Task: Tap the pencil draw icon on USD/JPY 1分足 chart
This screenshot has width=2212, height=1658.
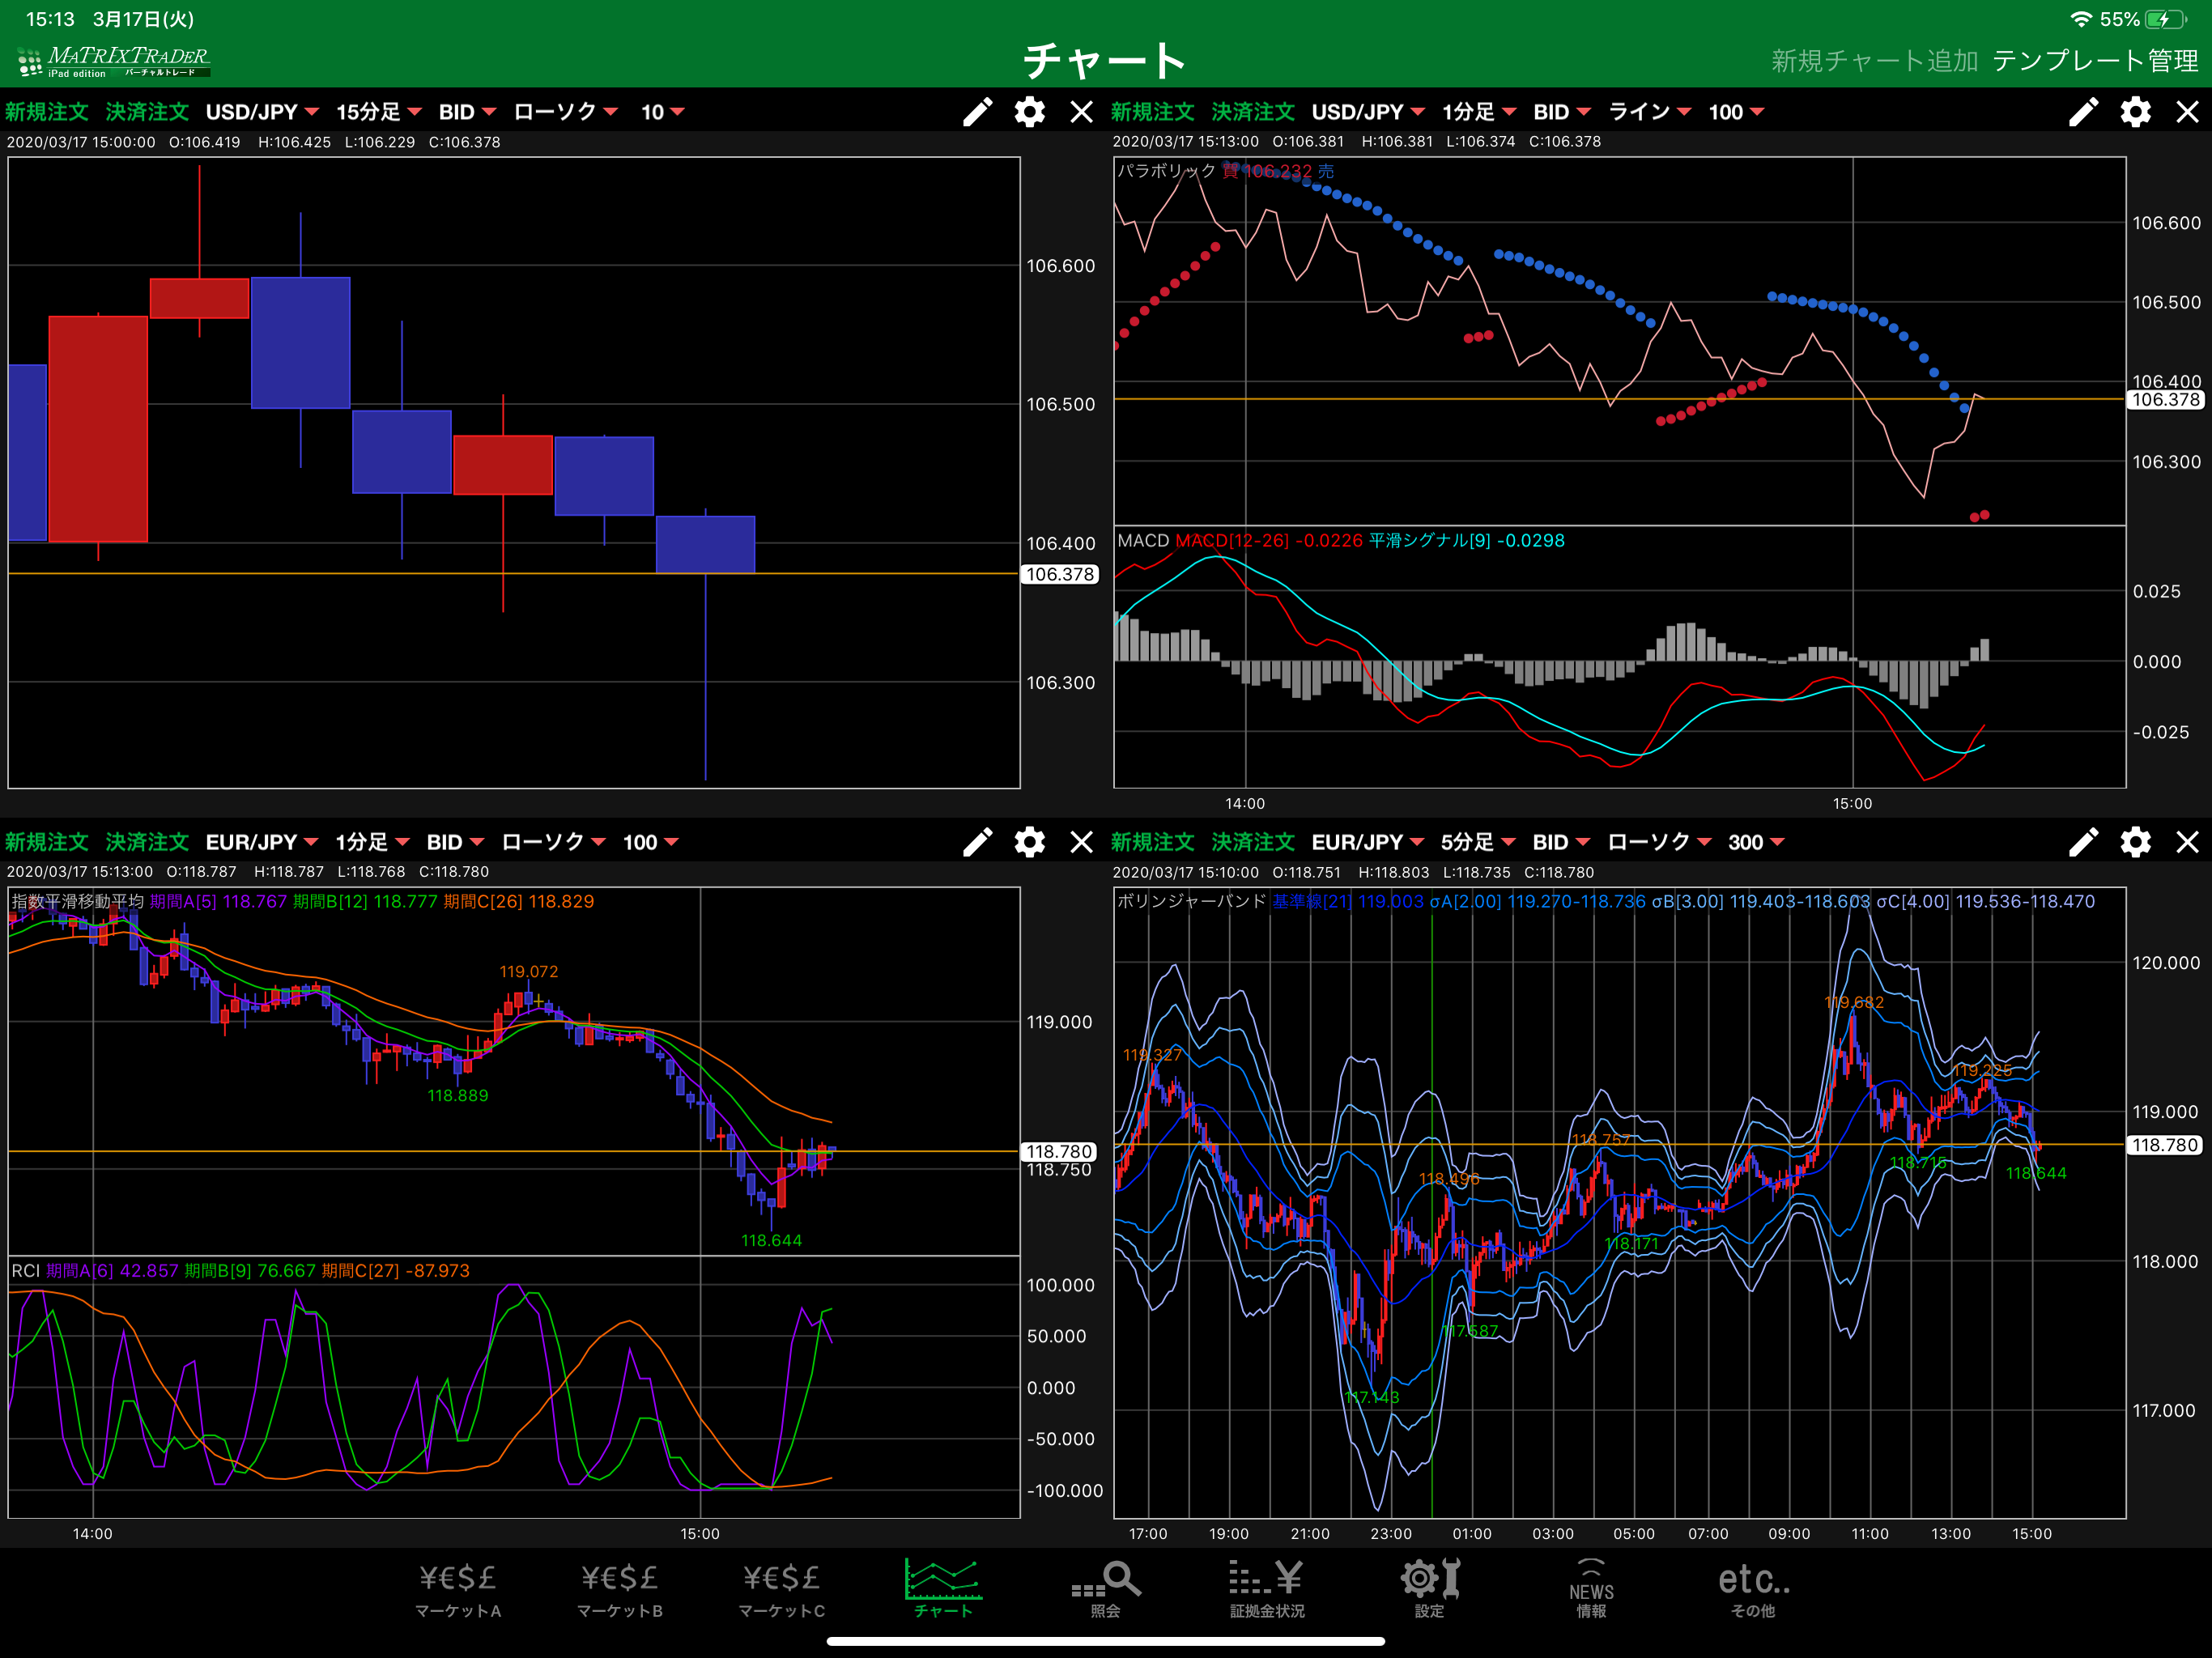Action: point(2084,112)
